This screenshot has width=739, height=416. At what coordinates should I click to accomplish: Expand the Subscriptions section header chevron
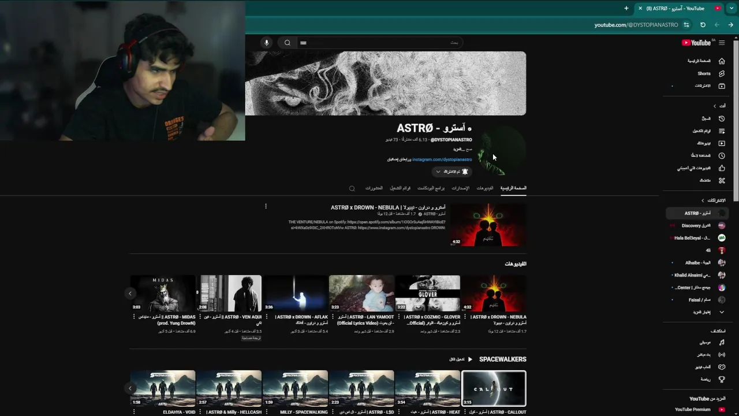coord(703,200)
